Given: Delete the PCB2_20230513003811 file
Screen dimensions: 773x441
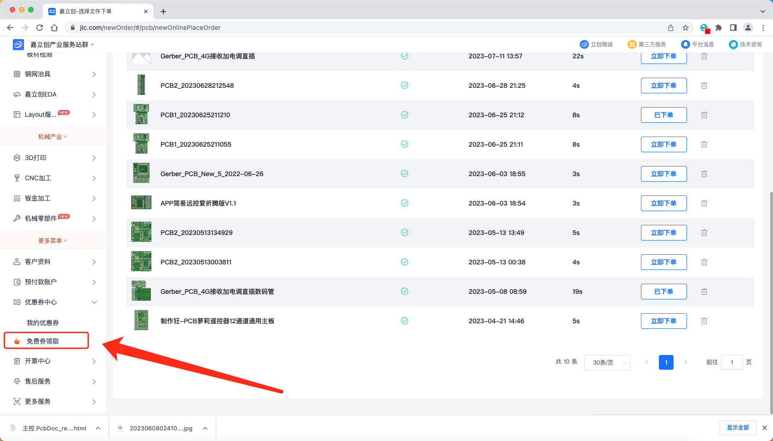Looking at the screenshot, I should (x=704, y=262).
